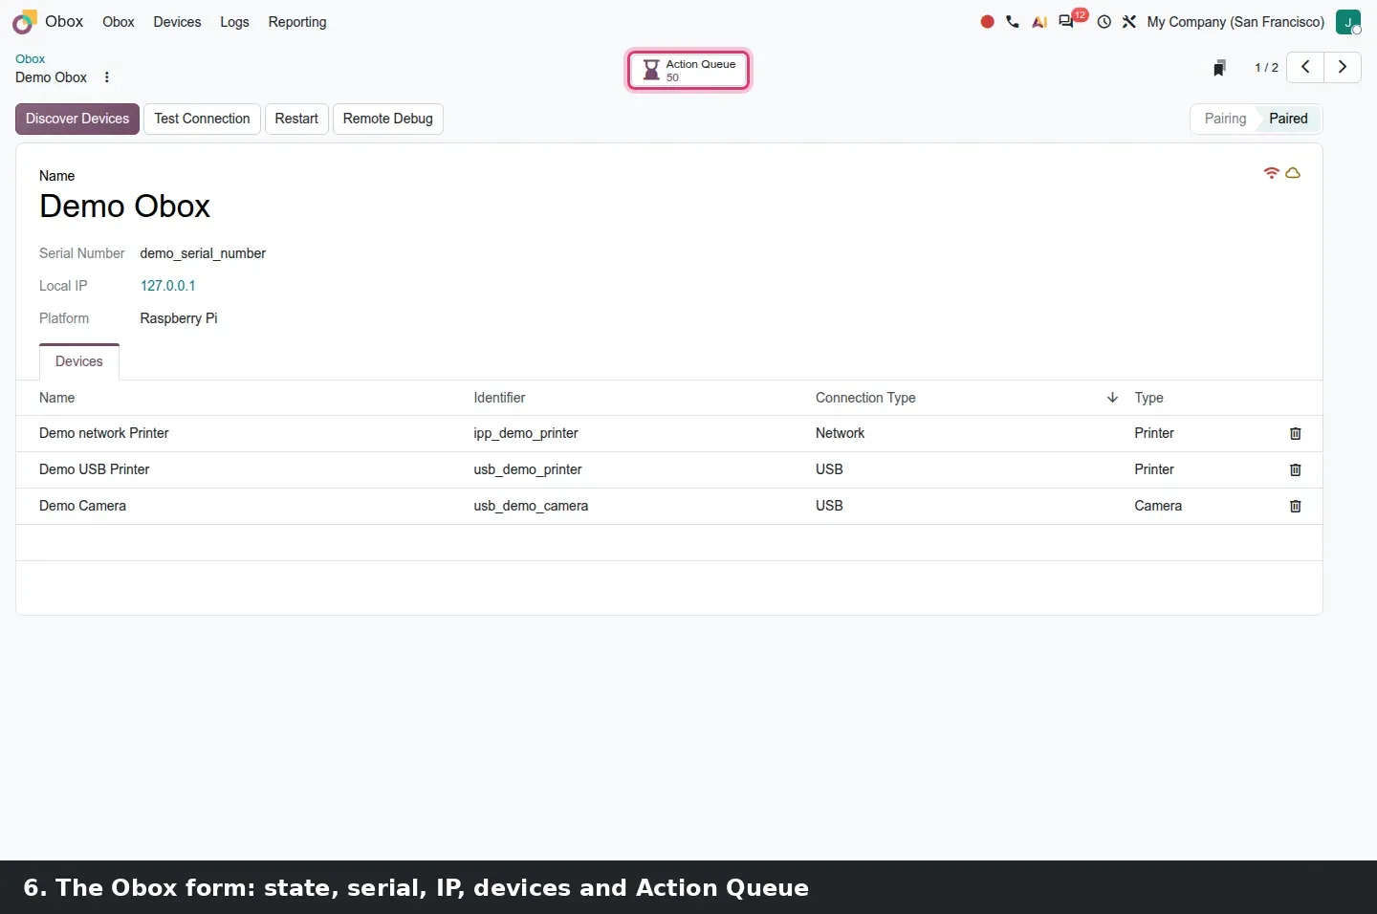Open the Obox menu in navbar
The width and height of the screenshot is (1377, 914).
119,22
